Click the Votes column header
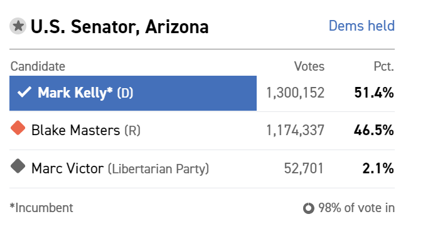Image resolution: width=423 pixels, height=234 pixels. (309, 66)
